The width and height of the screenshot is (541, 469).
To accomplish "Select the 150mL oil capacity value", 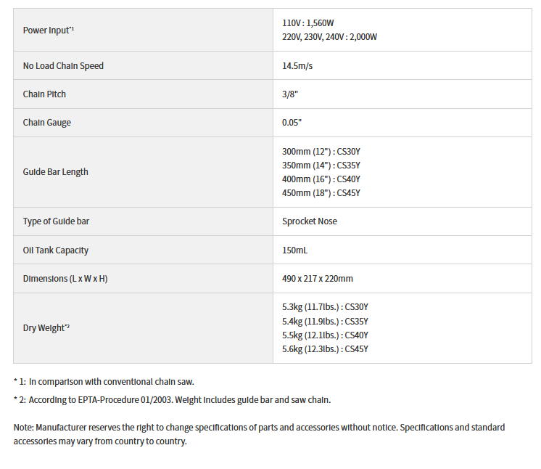I will pos(295,250).
